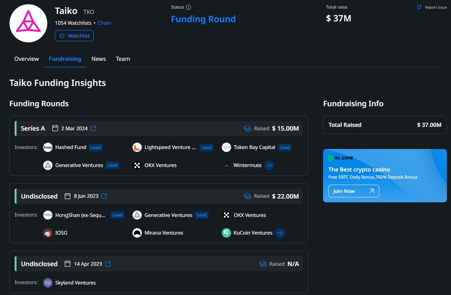Click the Mirana Ventures logo
This screenshot has width=451, height=295.
pyautogui.click(x=137, y=233)
